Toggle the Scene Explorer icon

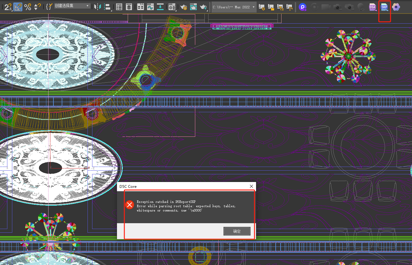[x=119, y=6]
